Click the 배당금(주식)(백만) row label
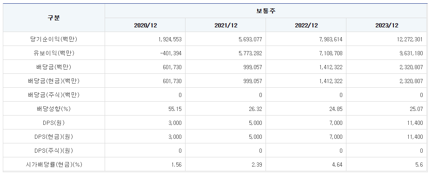This screenshot has width=432, height=175. tap(54, 95)
